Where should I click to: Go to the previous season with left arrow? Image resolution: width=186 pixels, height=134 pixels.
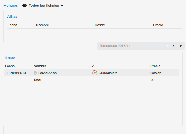(x=173, y=46)
